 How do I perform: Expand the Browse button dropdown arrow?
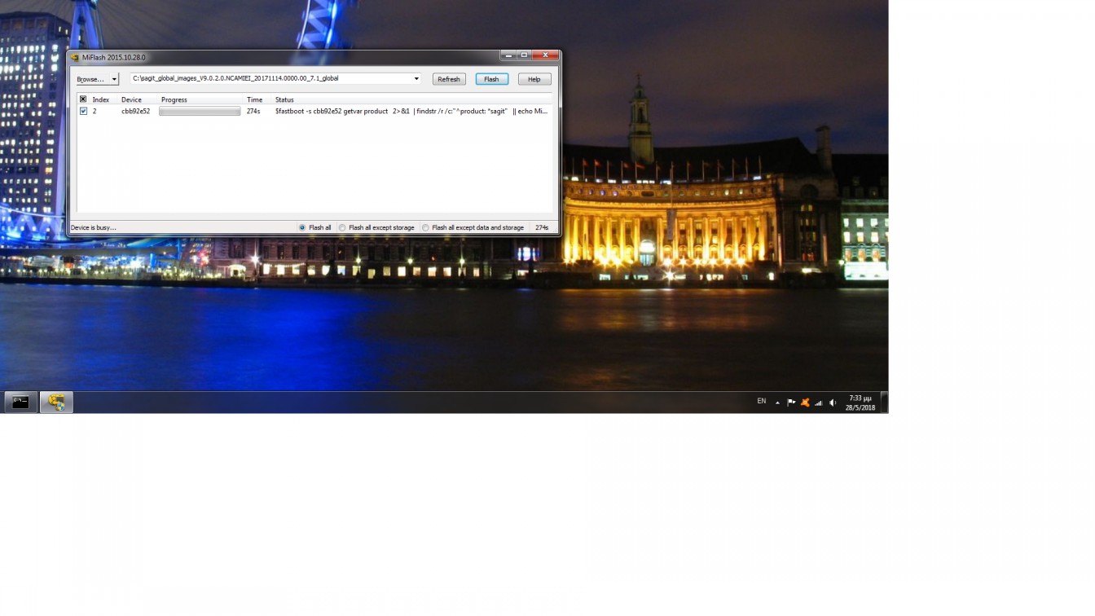point(114,79)
